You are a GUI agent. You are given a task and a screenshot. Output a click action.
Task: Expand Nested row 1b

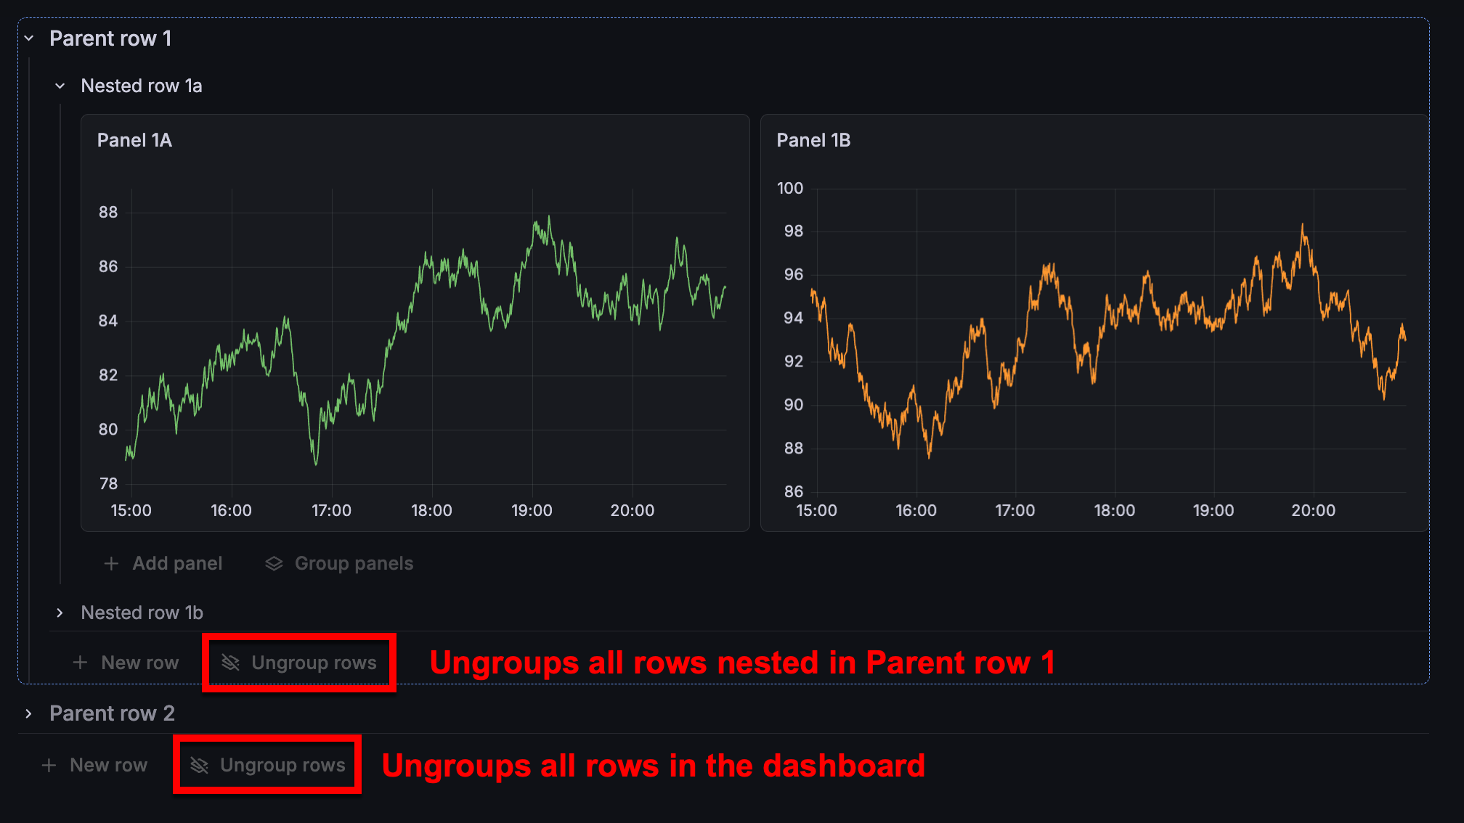(x=60, y=613)
